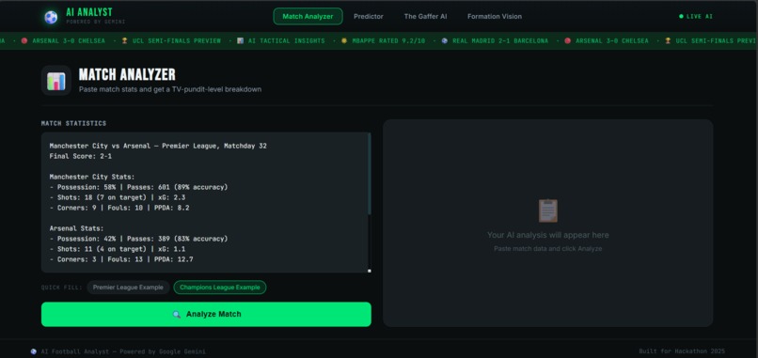
Task: Click 'Possession: 58%' stats line
Action: pyautogui.click(x=138, y=187)
